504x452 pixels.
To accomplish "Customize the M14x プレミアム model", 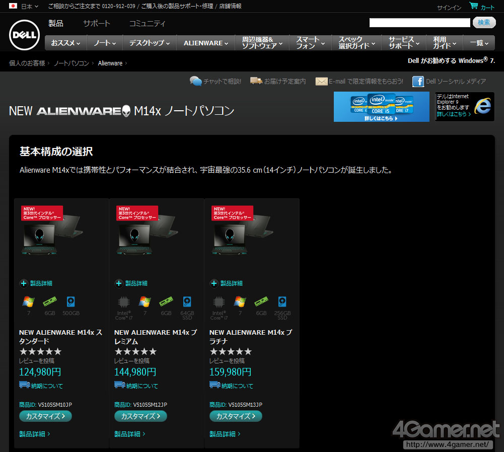I will pyautogui.click(x=140, y=416).
